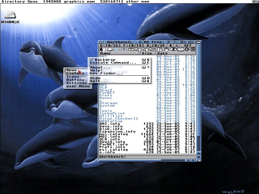Screen dimensions: 259x194
Task: Open Help! from the Opus menu
Action: tap(119, 70)
